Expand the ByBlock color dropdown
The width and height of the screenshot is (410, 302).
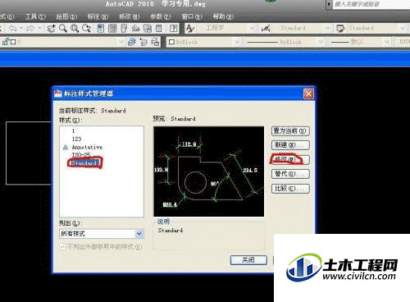(x=237, y=42)
